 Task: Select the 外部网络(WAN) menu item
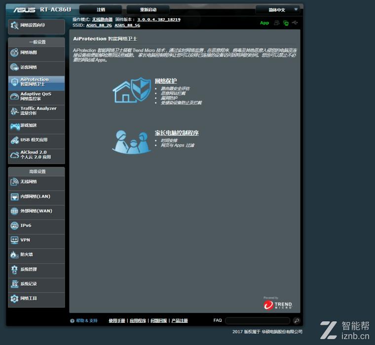[37, 211]
